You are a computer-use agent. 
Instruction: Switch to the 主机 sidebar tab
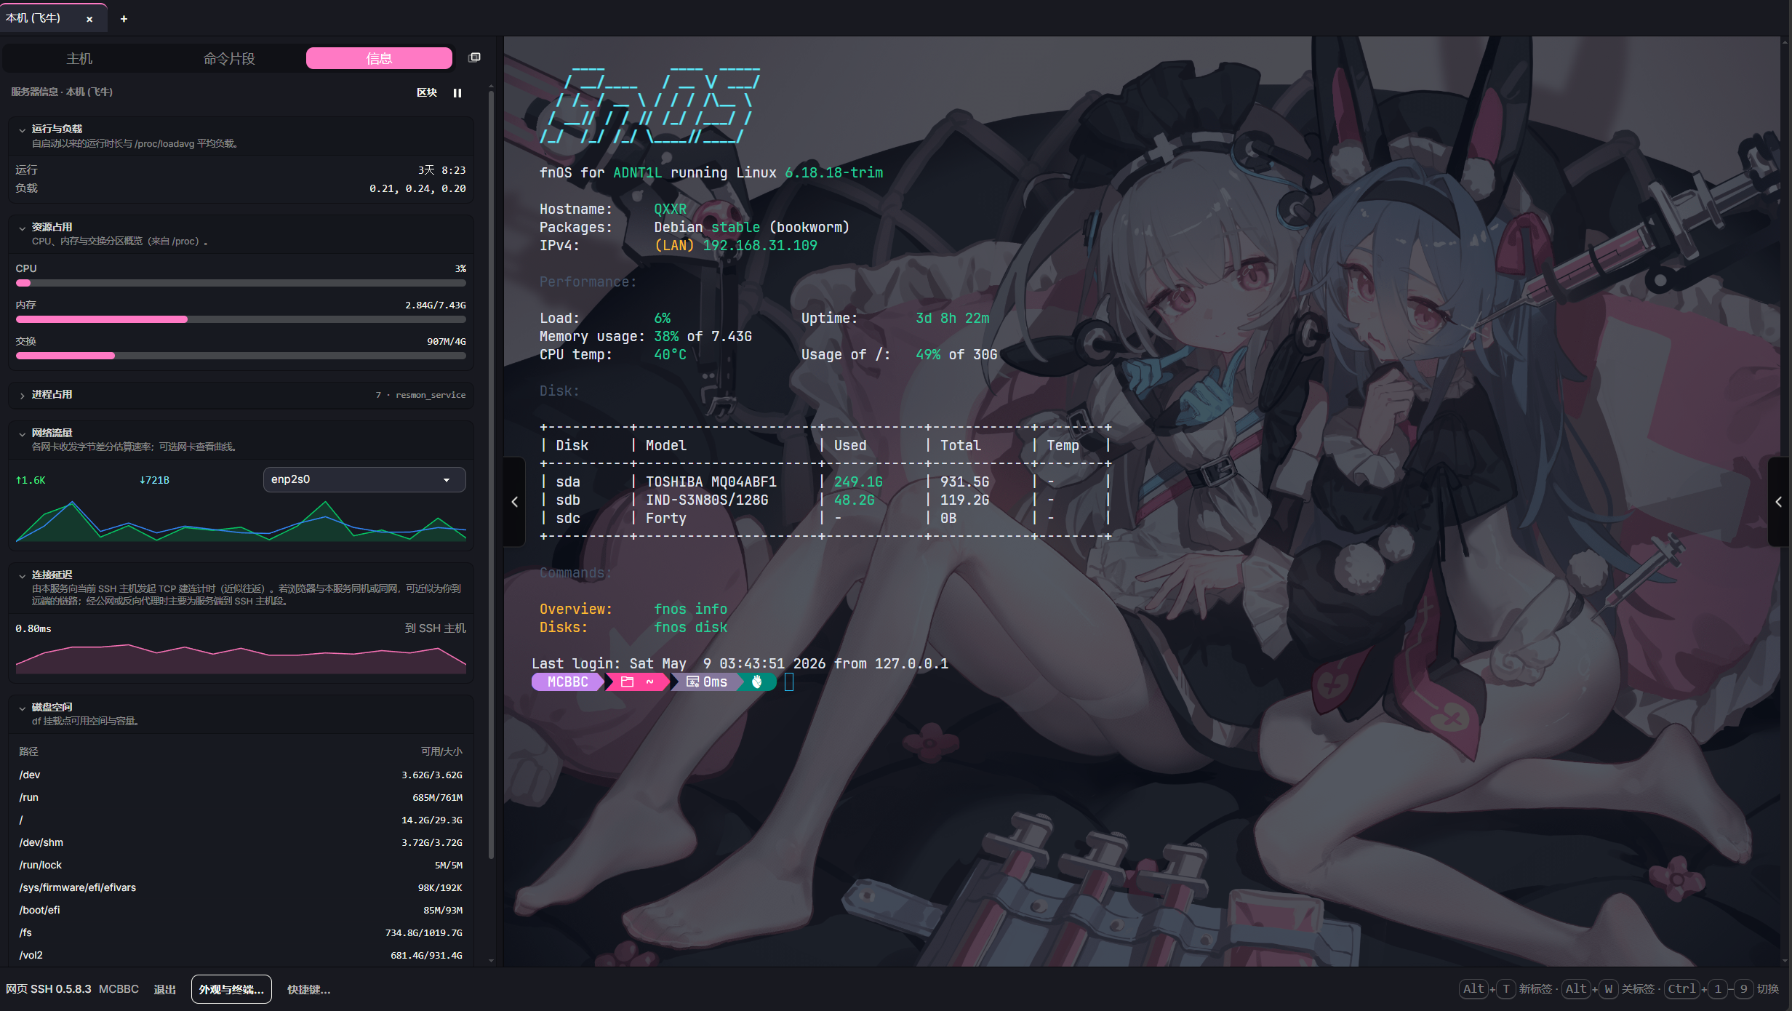click(x=79, y=58)
